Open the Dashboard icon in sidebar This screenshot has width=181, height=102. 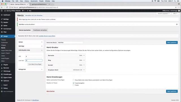pos(2,15)
